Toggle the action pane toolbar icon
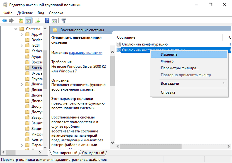Viewport: 232px width, 163px height. [54, 21]
